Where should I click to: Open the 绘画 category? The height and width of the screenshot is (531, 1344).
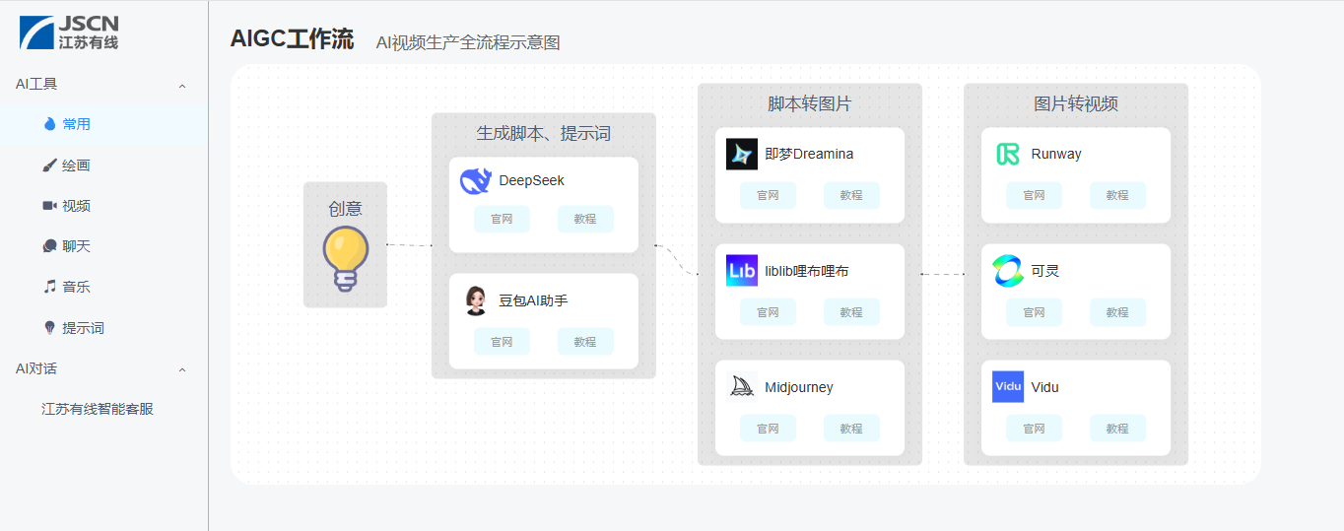(103, 166)
